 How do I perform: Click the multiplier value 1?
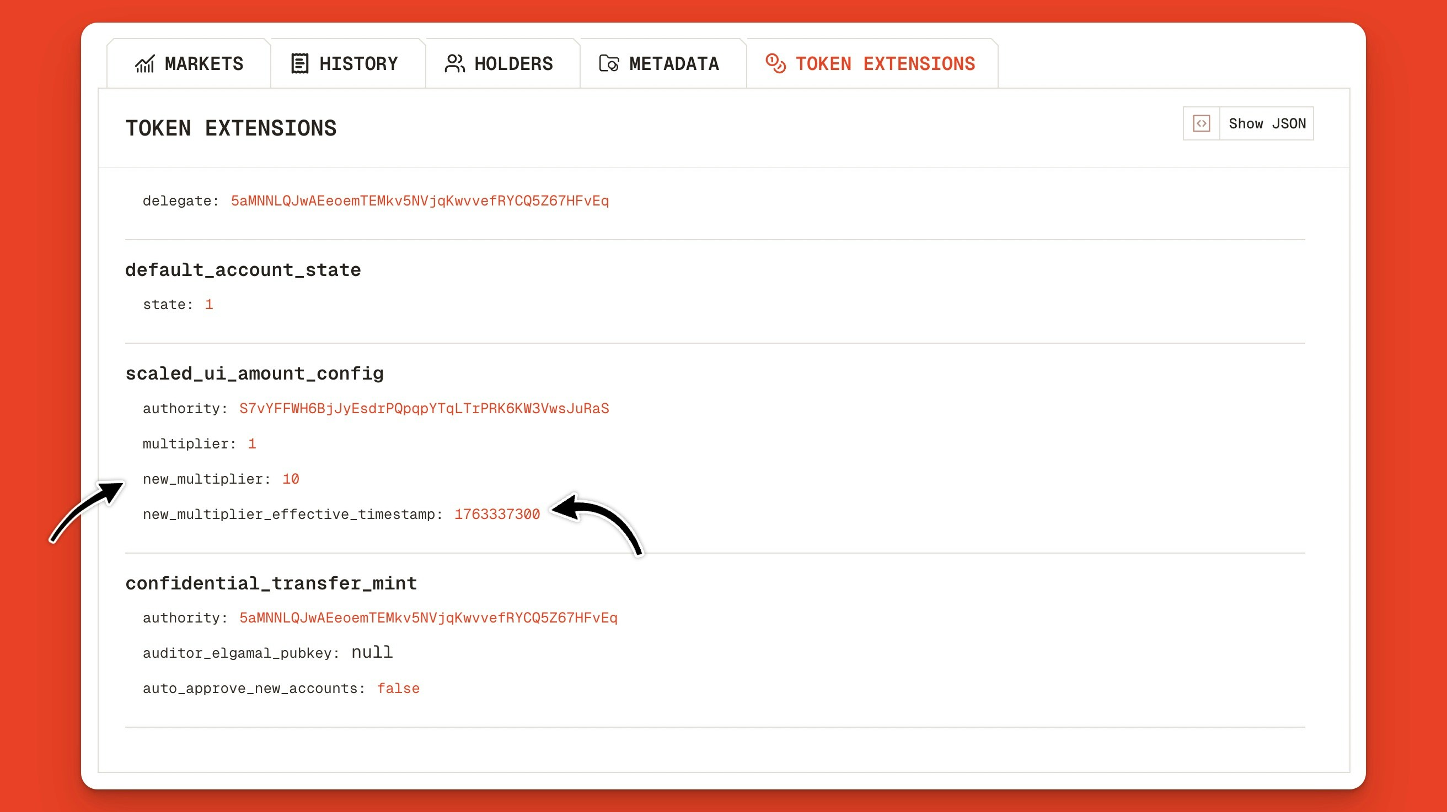251,444
